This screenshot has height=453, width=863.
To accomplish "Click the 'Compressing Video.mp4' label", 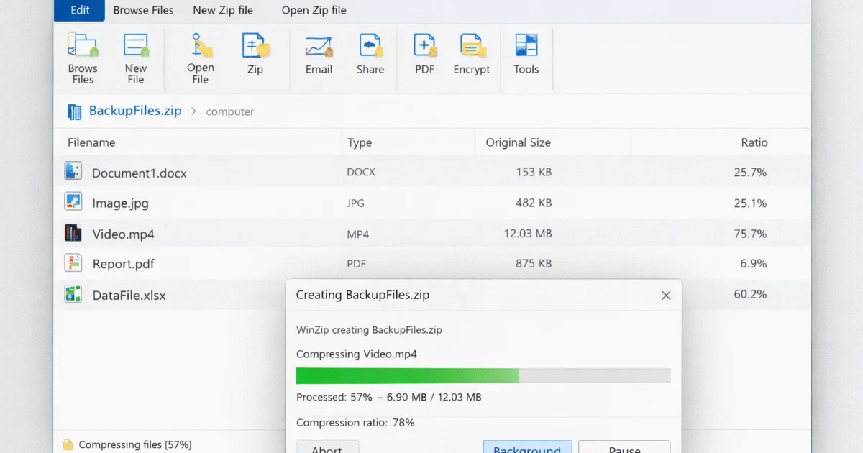I will coord(357,354).
